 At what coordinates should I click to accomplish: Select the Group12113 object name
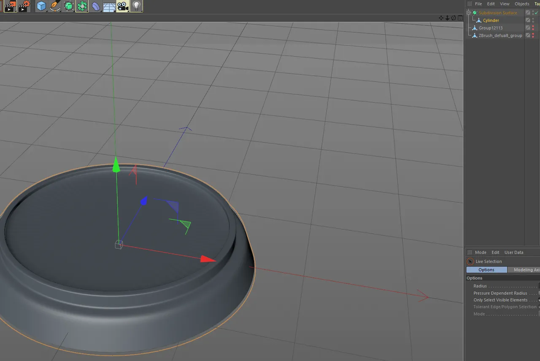[491, 28]
